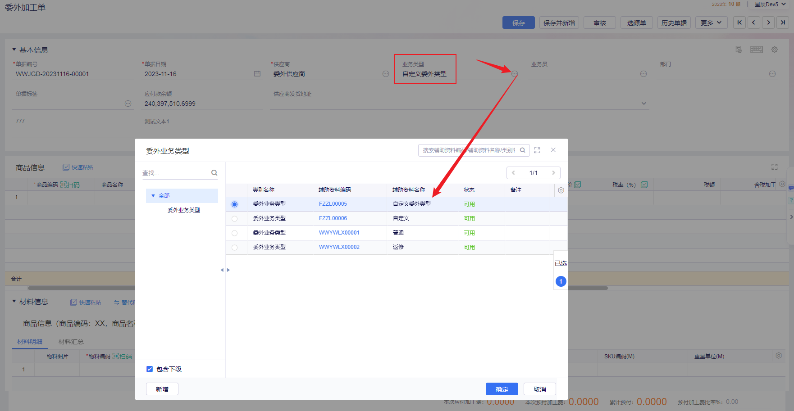This screenshot has width=794, height=411.
Task: Click 替代料 button in 材料信息
Action: coord(124,303)
